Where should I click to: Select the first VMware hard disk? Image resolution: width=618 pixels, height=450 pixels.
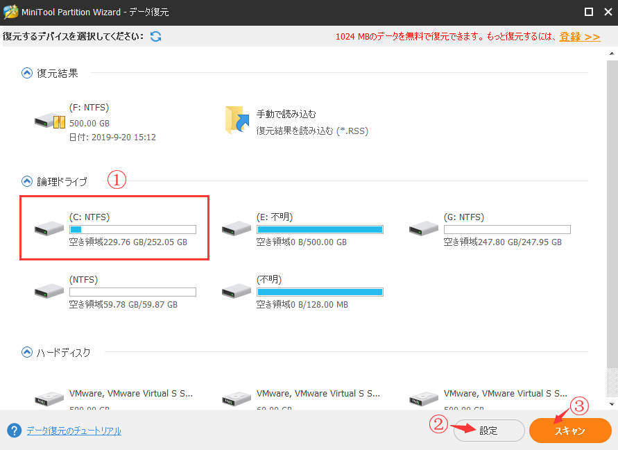pyautogui.click(x=50, y=399)
